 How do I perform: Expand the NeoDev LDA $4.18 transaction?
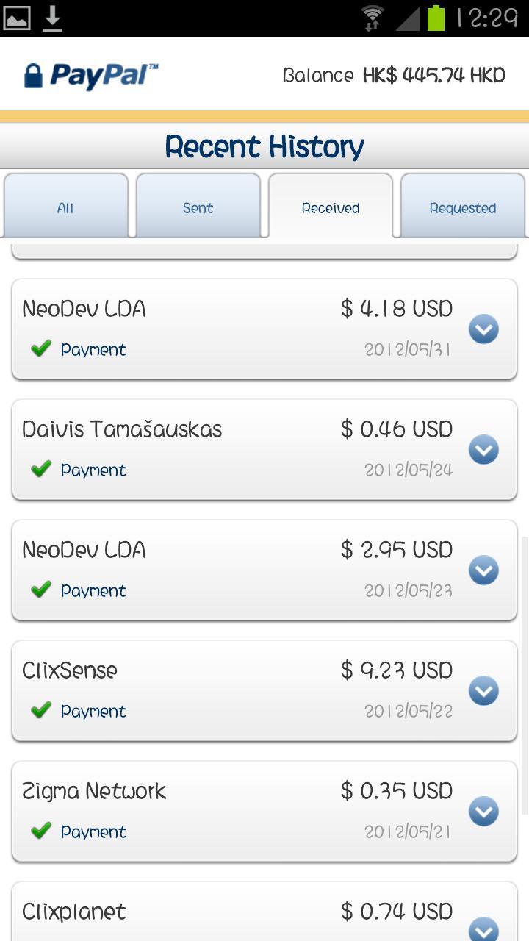[x=483, y=329]
